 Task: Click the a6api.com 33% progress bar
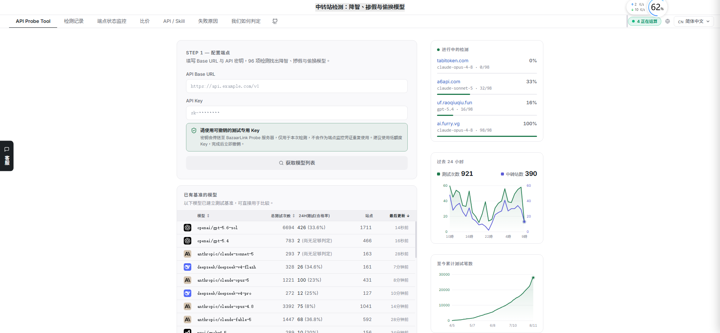(487, 94)
